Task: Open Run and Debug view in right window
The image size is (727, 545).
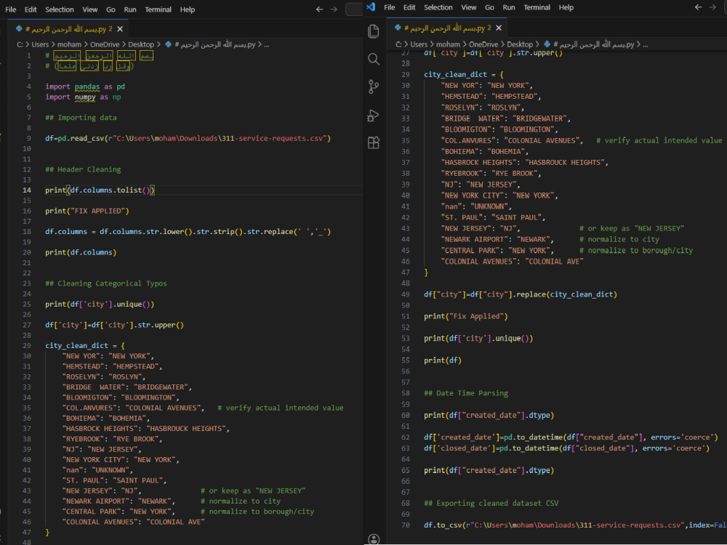Action: [x=373, y=115]
